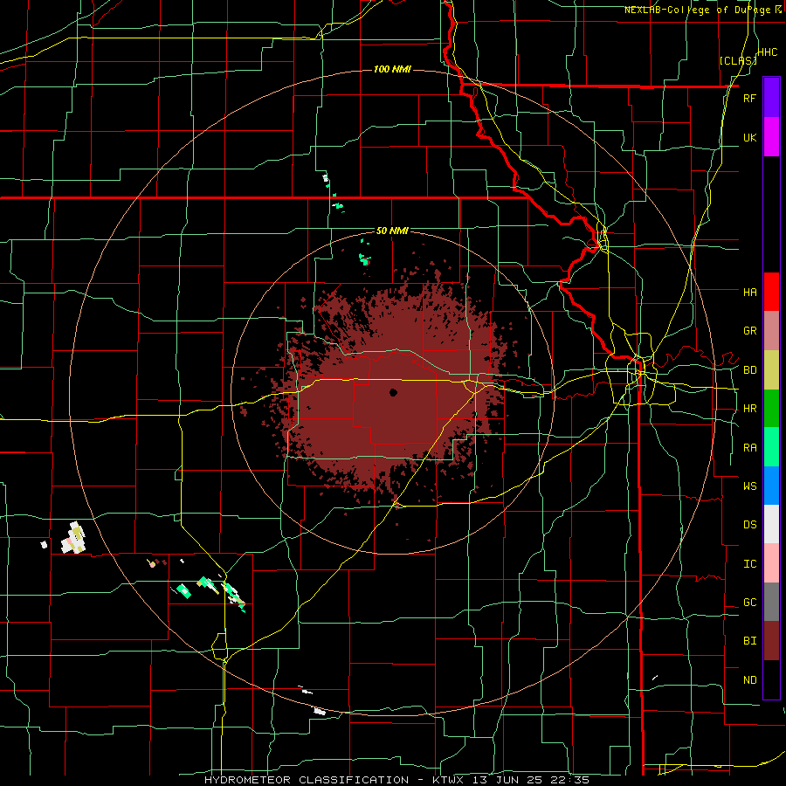Click the light green RA rain swatch
The image size is (786, 786).
(771, 447)
